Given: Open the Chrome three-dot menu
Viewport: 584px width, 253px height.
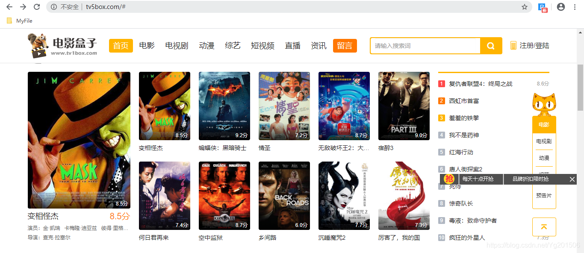Looking at the screenshot, I should click(575, 7).
